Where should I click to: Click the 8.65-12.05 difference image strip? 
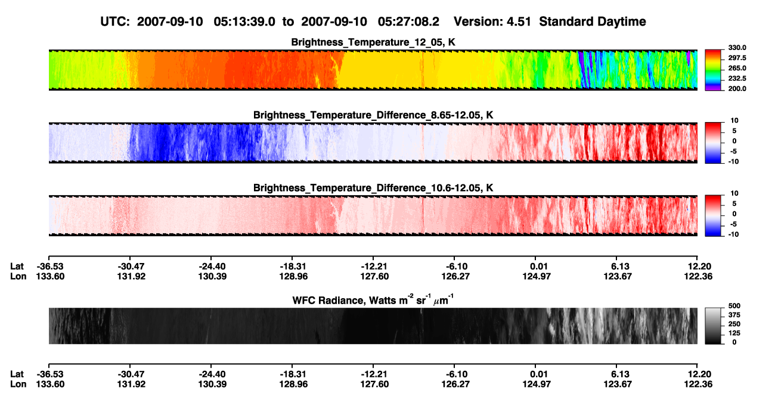click(373, 143)
